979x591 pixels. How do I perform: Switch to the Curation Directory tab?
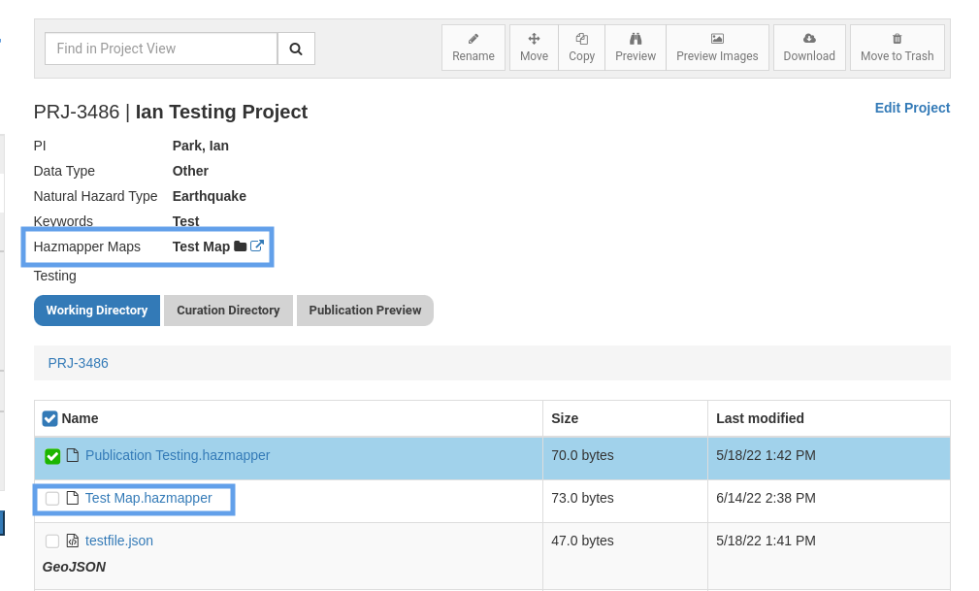pyautogui.click(x=228, y=311)
